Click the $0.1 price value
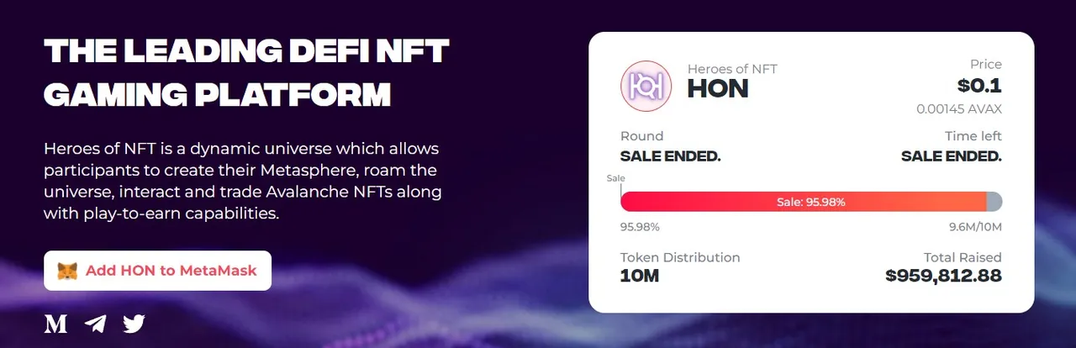 pyautogui.click(x=979, y=86)
